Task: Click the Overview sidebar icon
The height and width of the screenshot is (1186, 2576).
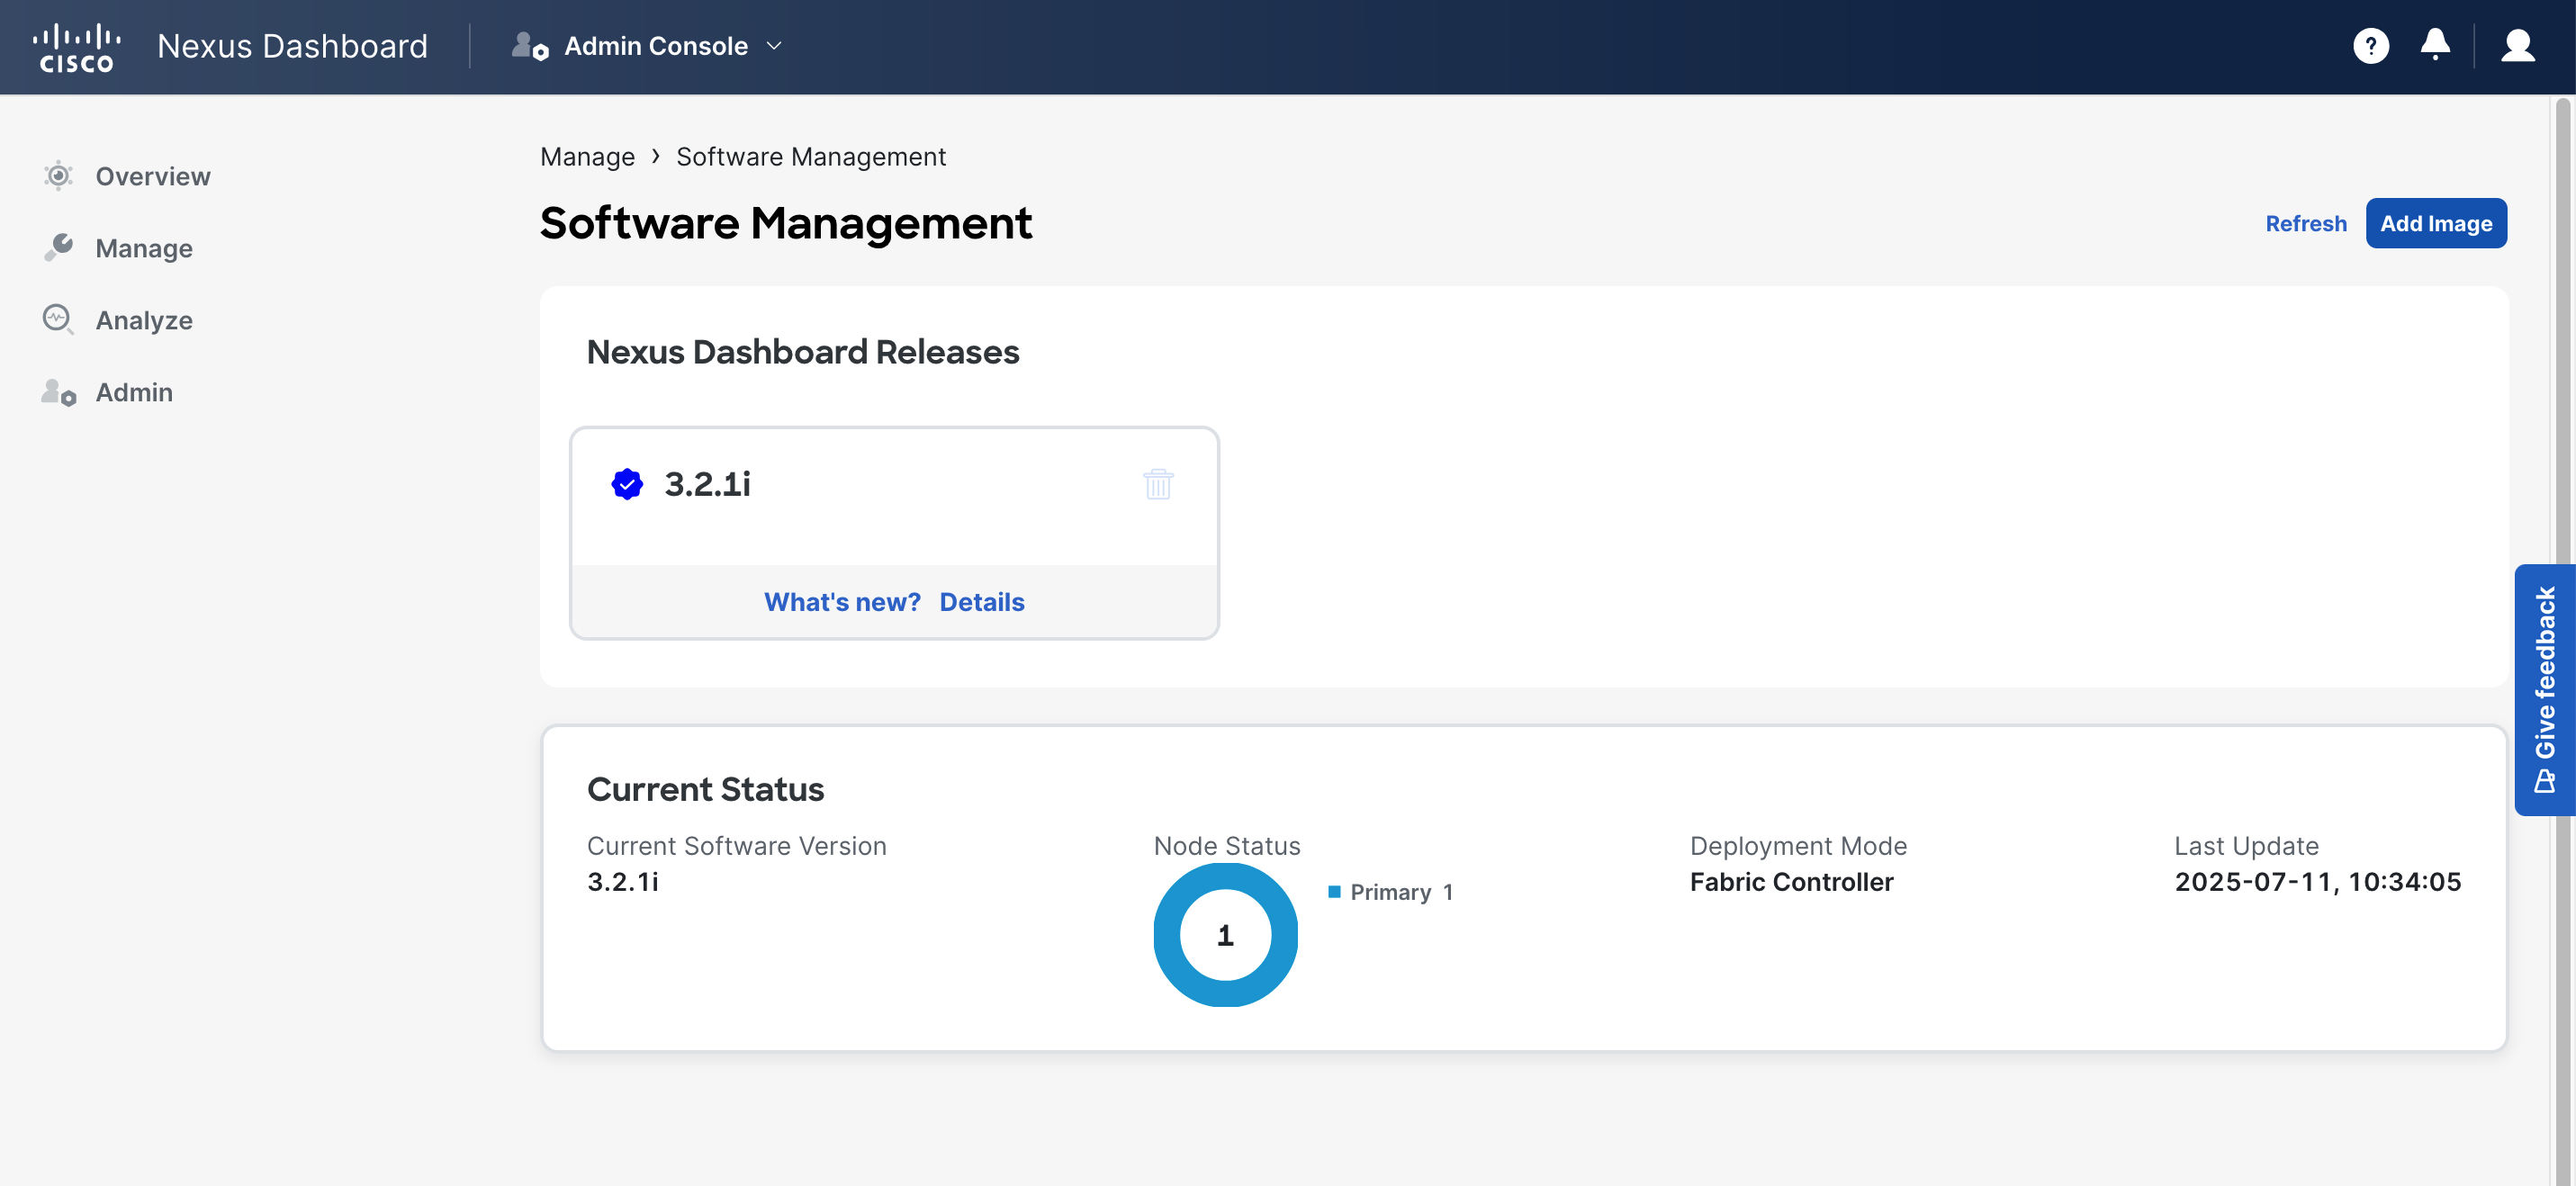Action: (x=58, y=176)
